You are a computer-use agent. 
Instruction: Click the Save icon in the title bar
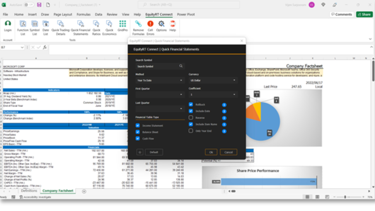click(39, 5)
